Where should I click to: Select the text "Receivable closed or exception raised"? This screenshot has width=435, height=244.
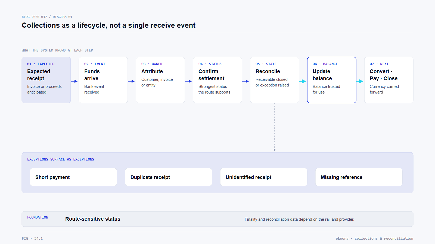(272, 82)
